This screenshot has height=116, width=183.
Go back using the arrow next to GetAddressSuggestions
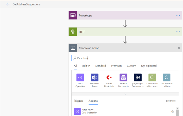(x=8, y=4)
